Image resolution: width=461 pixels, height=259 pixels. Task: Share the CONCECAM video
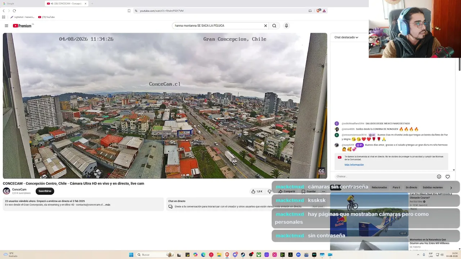click(x=287, y=191)
